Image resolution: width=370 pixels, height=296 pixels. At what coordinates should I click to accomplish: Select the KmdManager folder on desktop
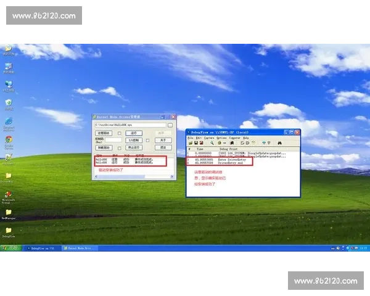click(x=9, y=215)
